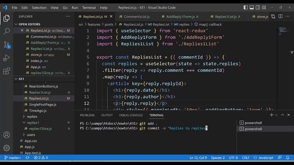Open Source Control view with badge

tap(7, 45)
